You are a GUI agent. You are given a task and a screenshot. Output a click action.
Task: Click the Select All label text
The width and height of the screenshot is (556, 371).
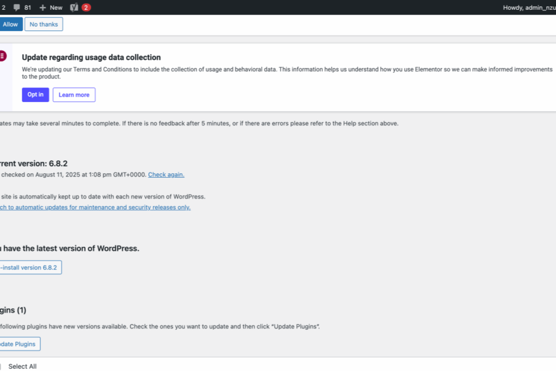(x=22, y=367)
